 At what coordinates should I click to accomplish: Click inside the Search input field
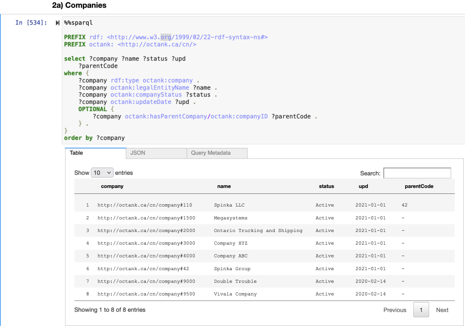[x=417, y=173]
